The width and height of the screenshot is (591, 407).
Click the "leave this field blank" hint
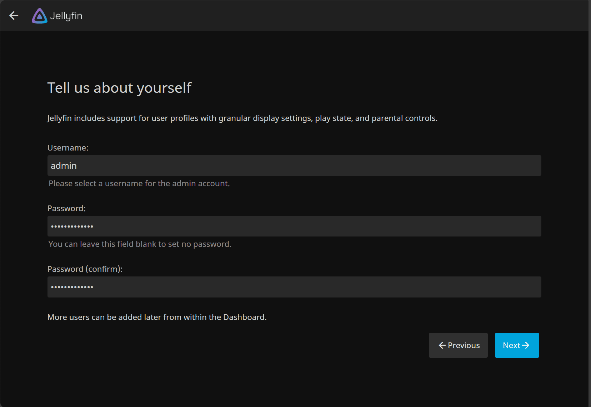pyautogui.click(x=140, y=244)
